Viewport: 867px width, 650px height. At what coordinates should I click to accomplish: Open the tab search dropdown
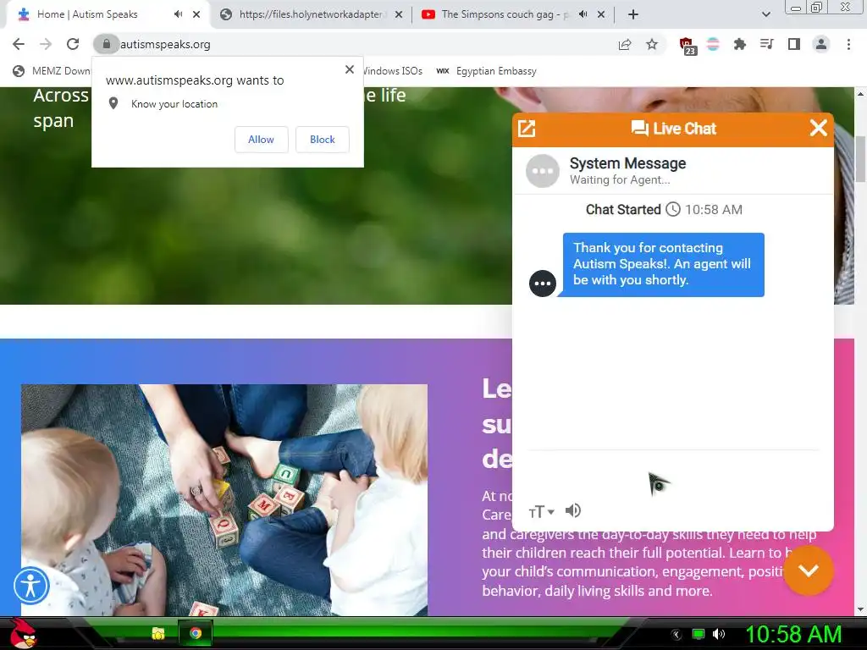765,14
